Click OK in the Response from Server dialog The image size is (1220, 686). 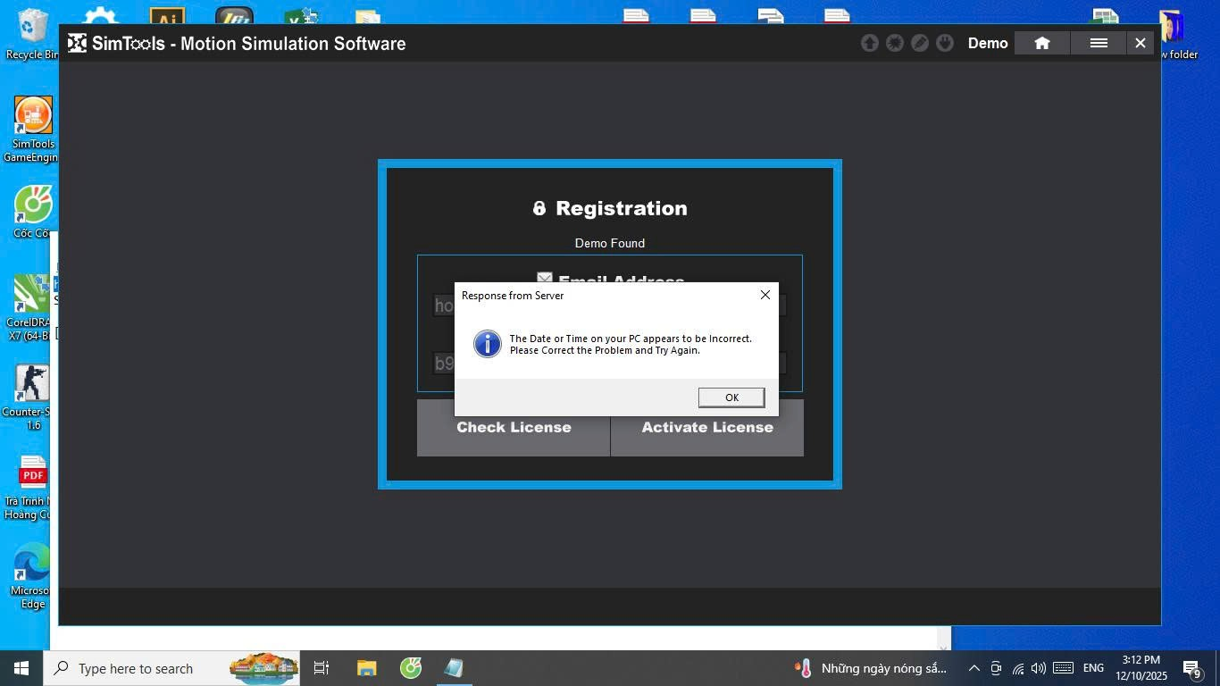[731, 397]
